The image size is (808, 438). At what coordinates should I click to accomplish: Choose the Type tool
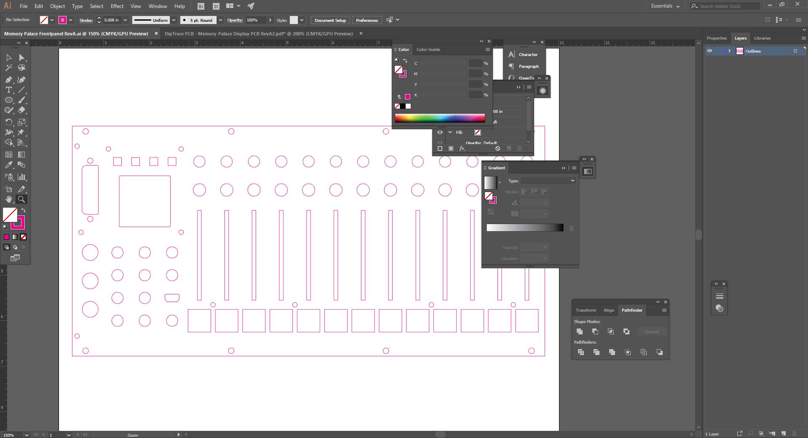9,90
